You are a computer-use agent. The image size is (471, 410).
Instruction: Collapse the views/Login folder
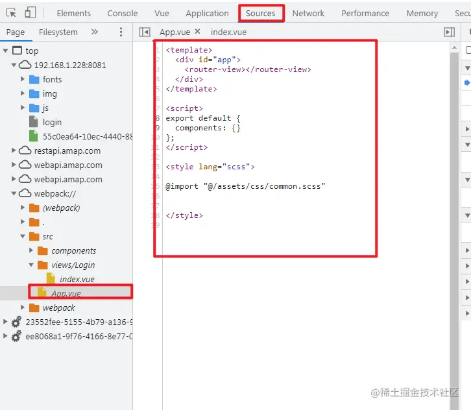click(31, 265)
